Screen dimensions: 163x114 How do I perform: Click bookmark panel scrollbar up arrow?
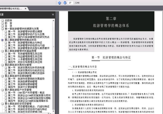[54, 20]
